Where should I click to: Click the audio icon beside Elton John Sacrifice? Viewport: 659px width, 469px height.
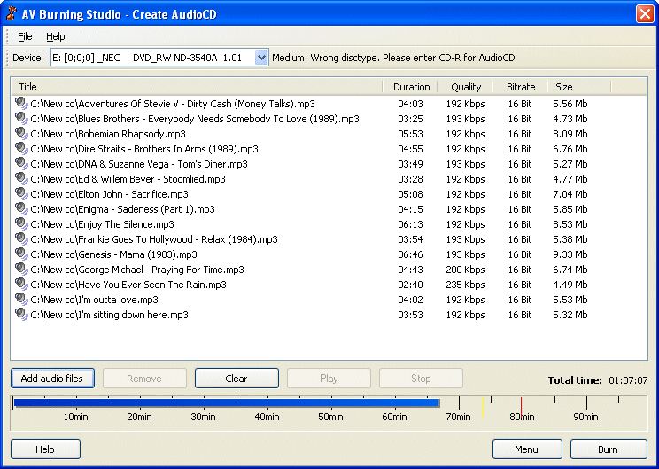pyautogui.click(x=21, y=194)
